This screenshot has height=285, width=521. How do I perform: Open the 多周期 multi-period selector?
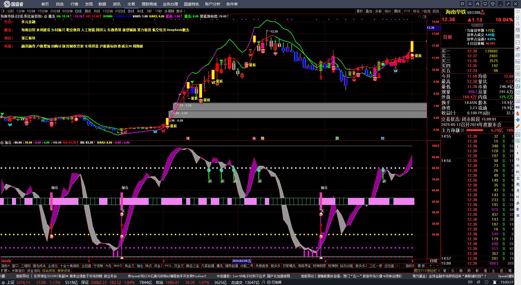169,11
